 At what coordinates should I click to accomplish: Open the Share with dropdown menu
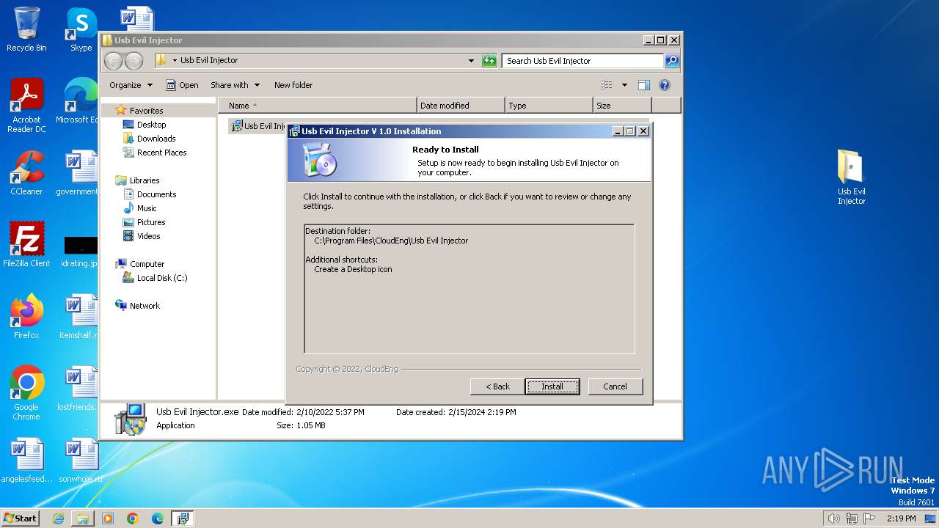235,85
